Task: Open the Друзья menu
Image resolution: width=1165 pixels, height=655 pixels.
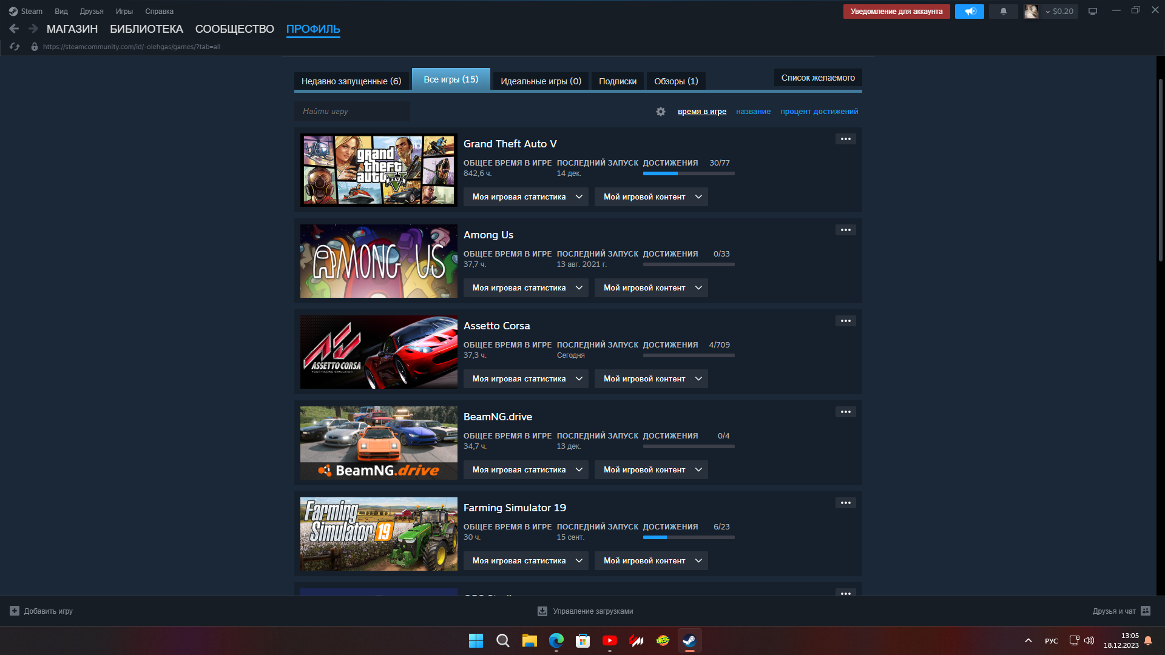Action: (92, 12)
